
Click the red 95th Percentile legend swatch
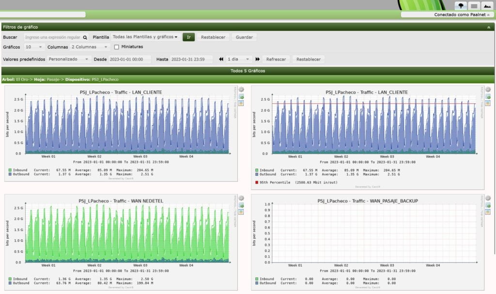point(257,183)
